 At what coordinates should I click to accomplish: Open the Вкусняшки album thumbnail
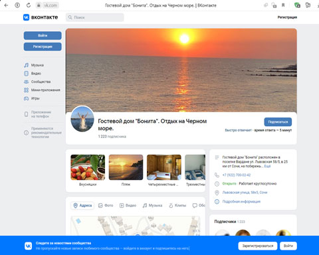click(88, 167)
